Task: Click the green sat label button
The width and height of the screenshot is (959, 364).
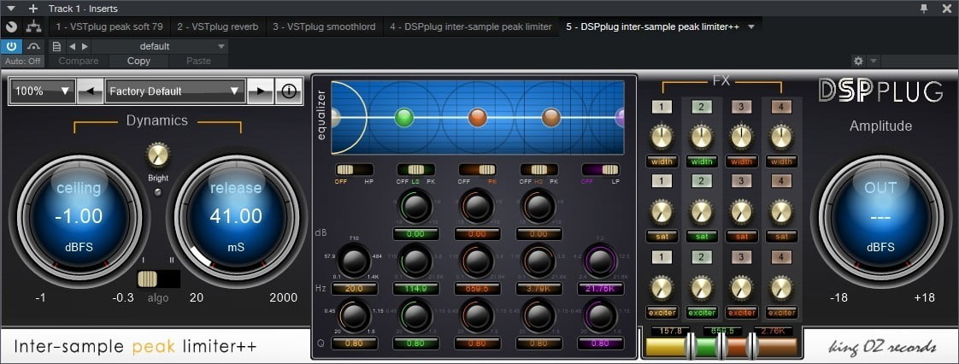Action: click(x=702, y=236)
